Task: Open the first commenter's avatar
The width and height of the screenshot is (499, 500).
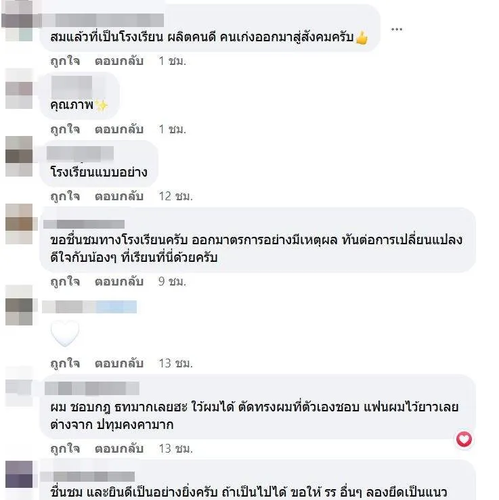Action: coord(19,21)
